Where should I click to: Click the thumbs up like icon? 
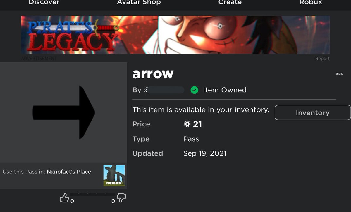click(64, 198)
